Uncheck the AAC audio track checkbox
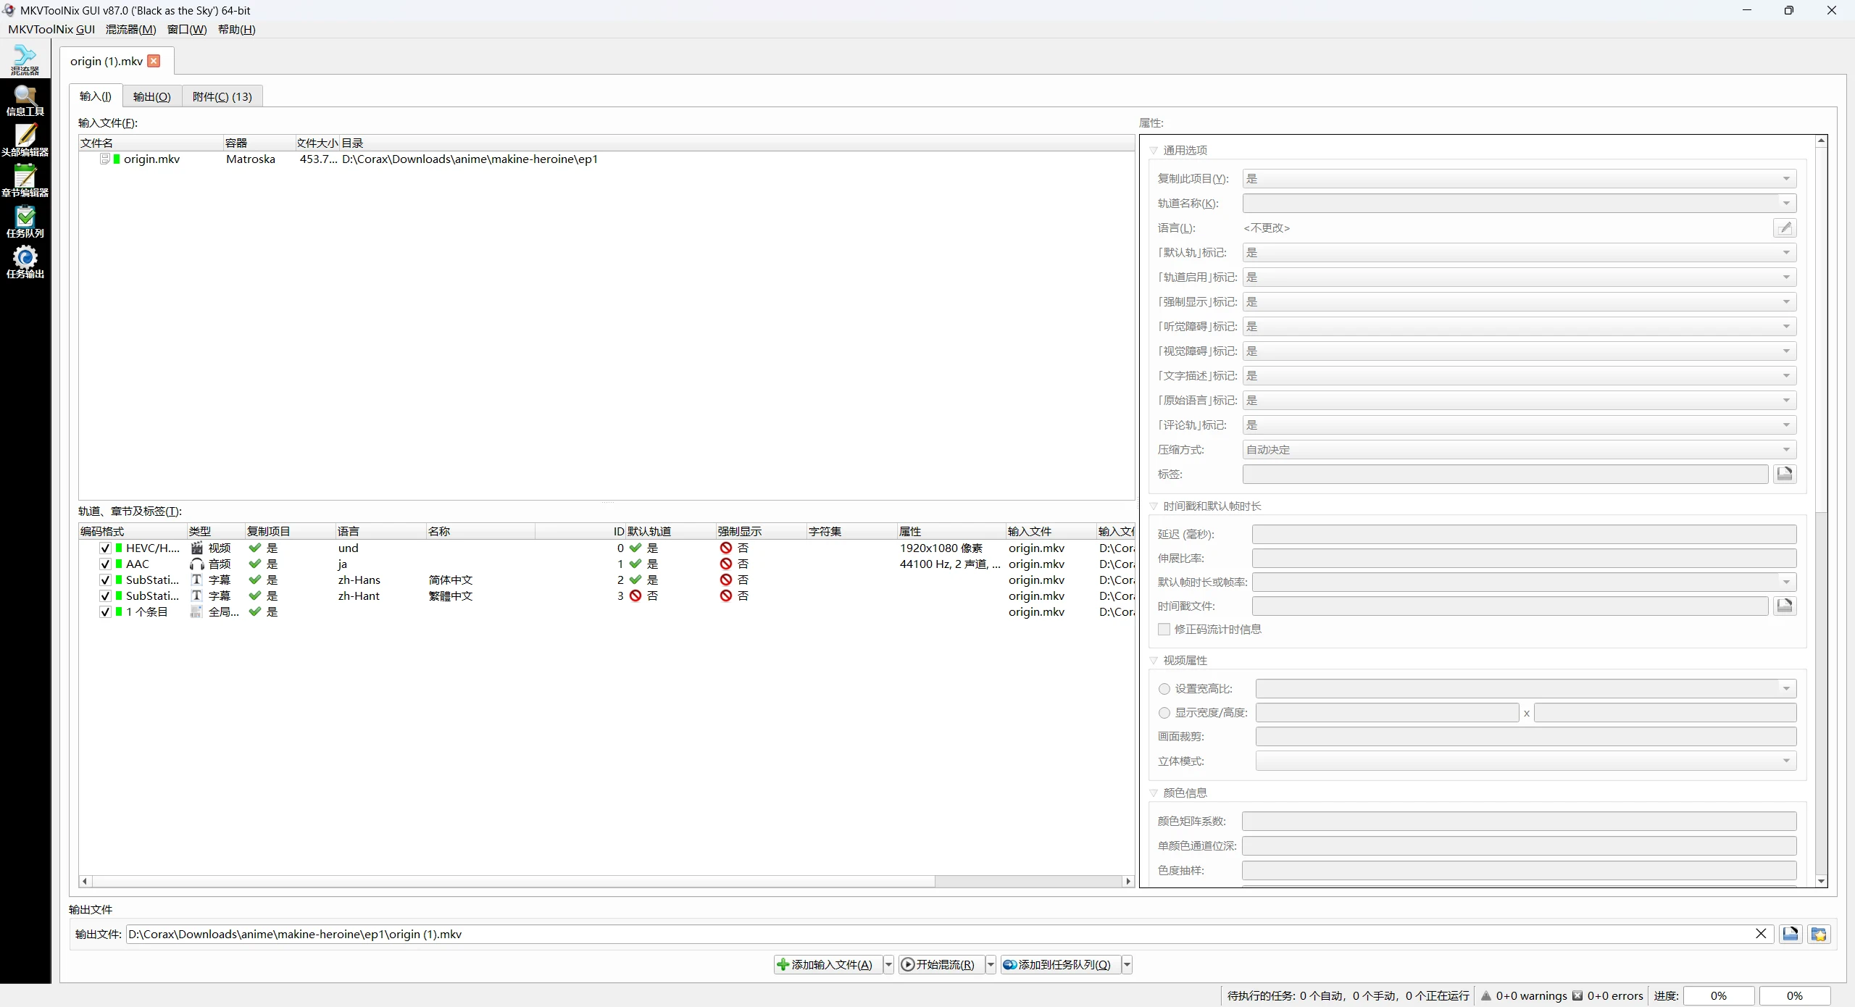The height and width of the screenshot is (1007, 1855). coord(105,564)
